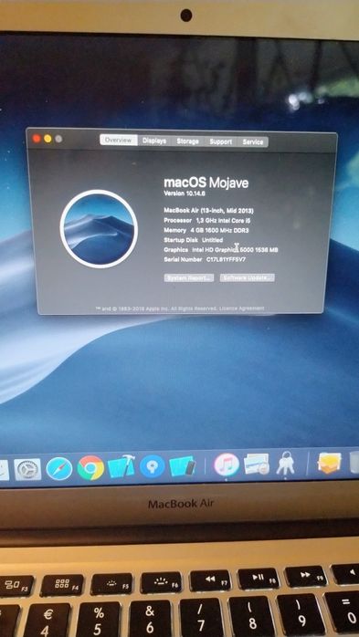
Task: Select "MacBook Air (13-inch, Mid 2013)" text
Action: coord(209,211)
